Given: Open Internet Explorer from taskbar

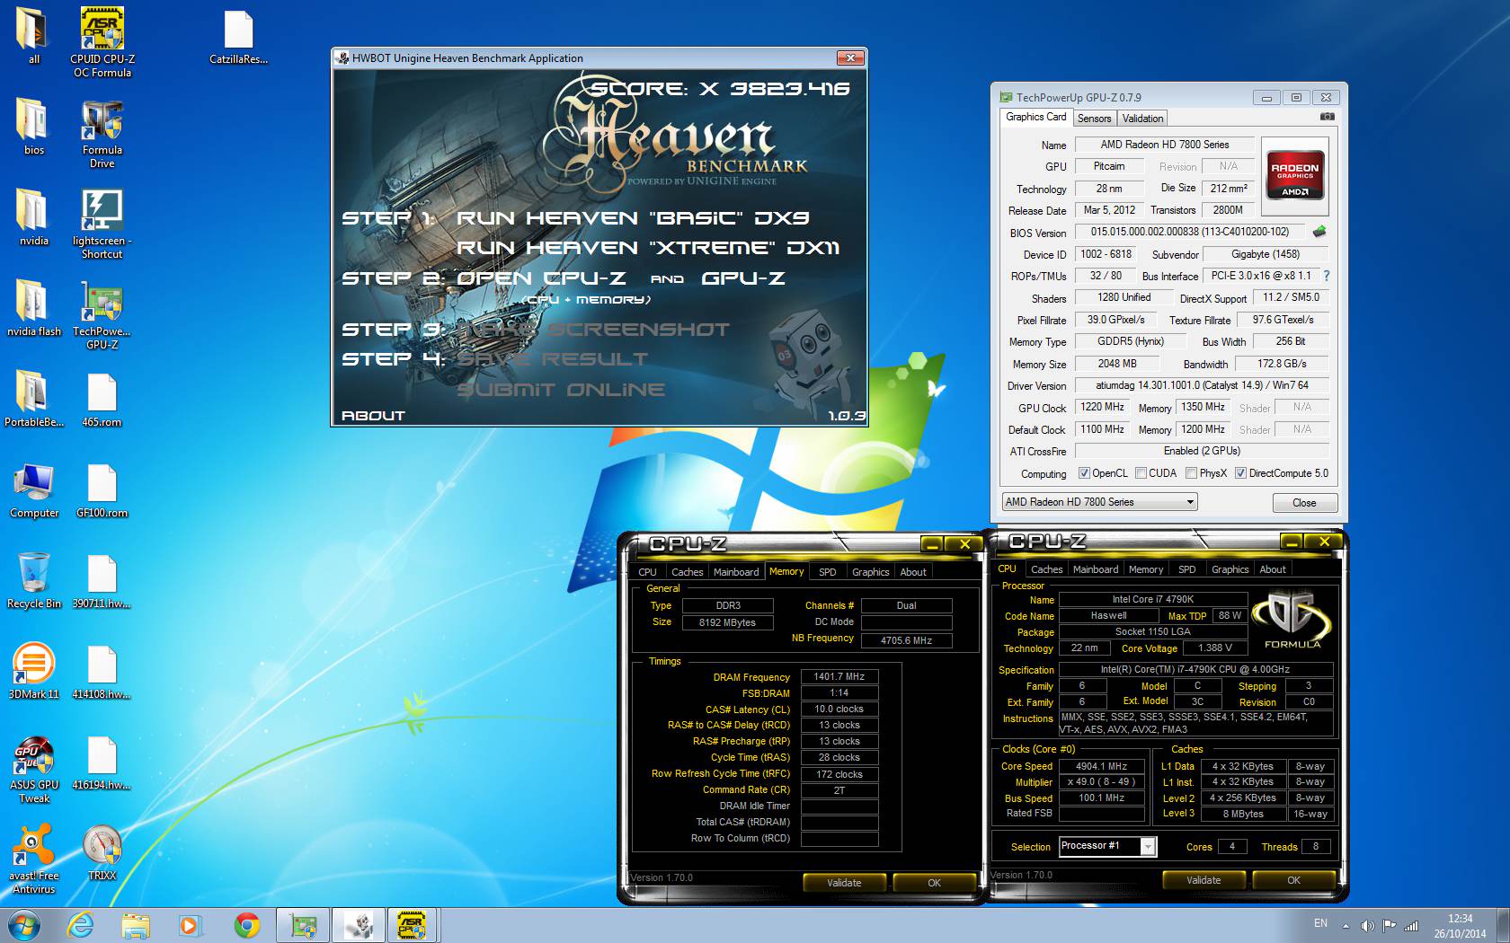Looking at the screenshot, I should coord(81,925).
